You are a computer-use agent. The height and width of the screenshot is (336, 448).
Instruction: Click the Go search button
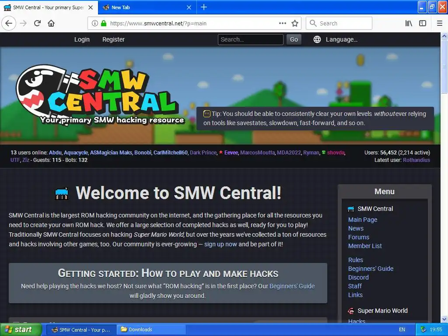[294, 39]
